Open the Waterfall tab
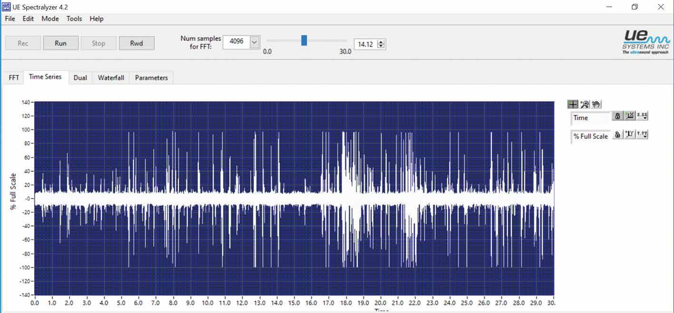 [111, 78]
